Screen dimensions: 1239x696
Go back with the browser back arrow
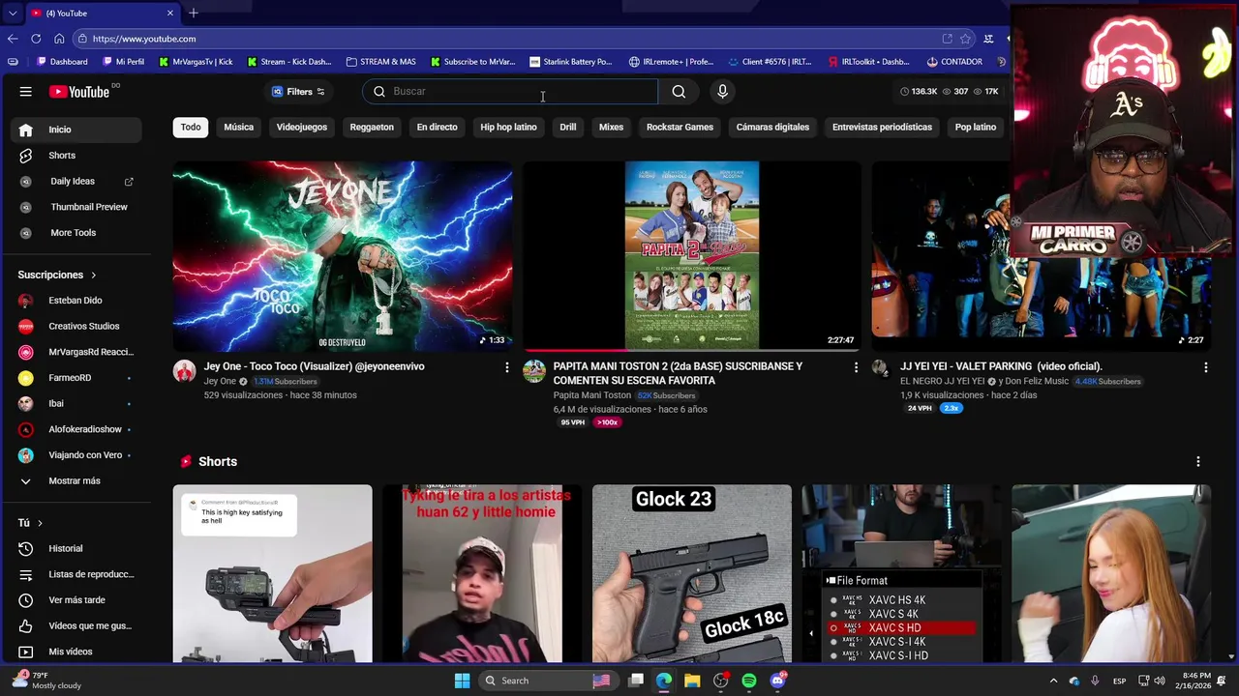pos(13,39)
